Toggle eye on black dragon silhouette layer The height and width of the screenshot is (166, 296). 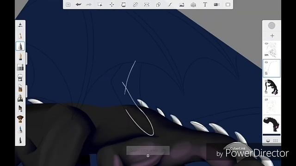pos(266,81)
